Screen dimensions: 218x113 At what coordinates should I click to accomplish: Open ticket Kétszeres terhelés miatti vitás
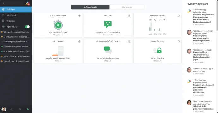pyautogui.click(x=16, y=46)
